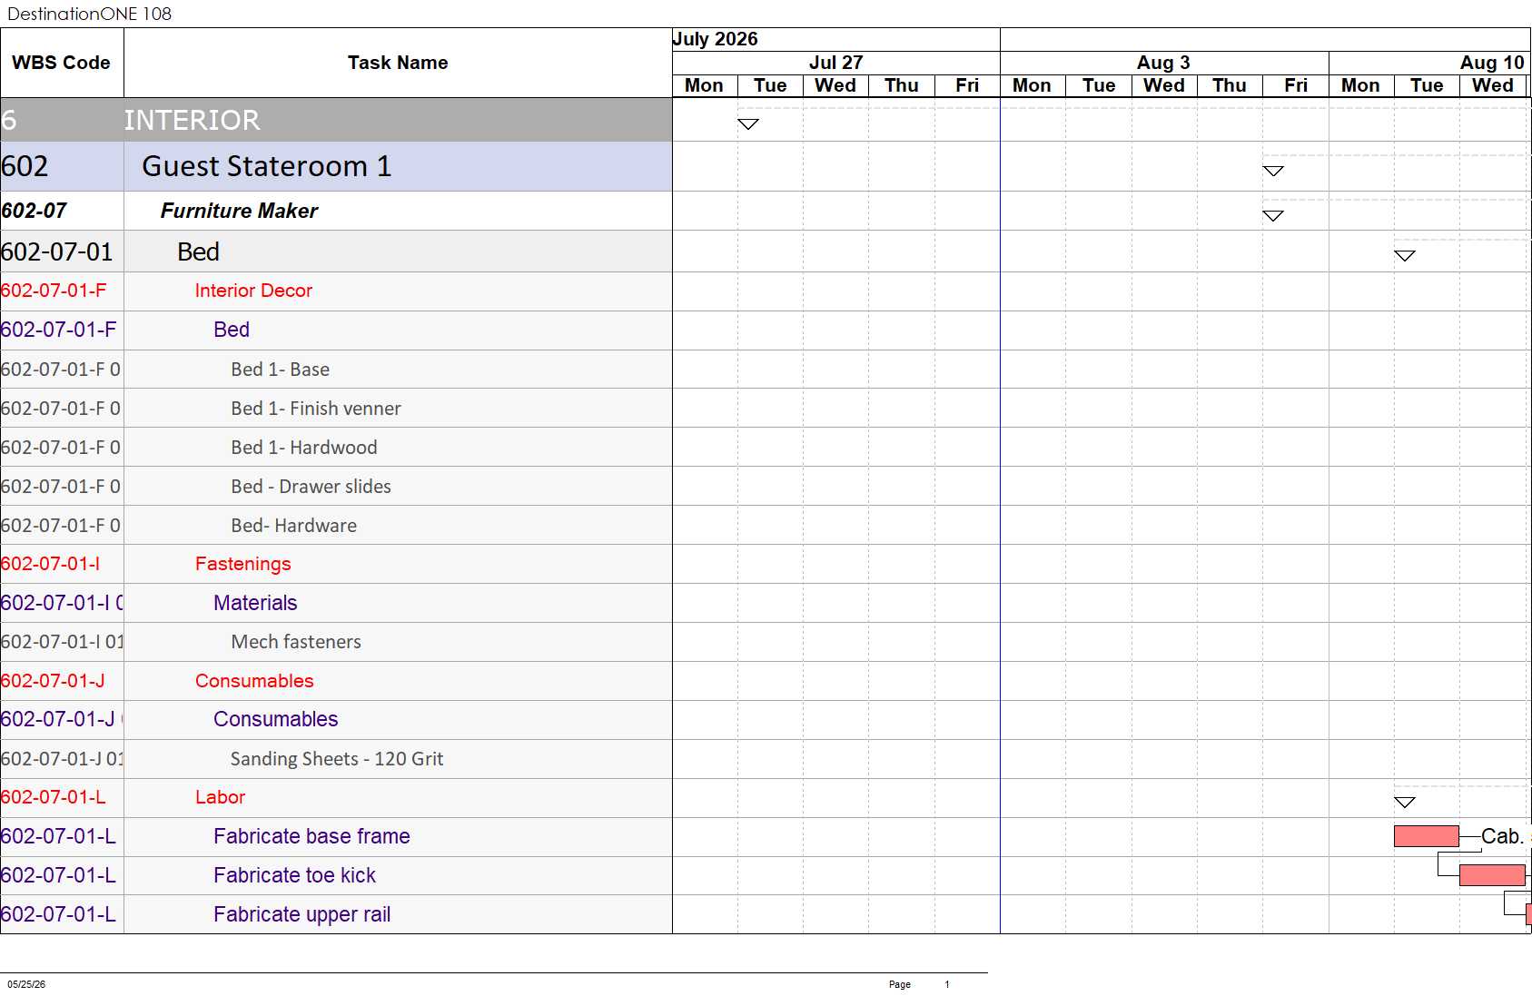Select the Materials task name
The image size is (1532, 996).
(x=255, y=603)
